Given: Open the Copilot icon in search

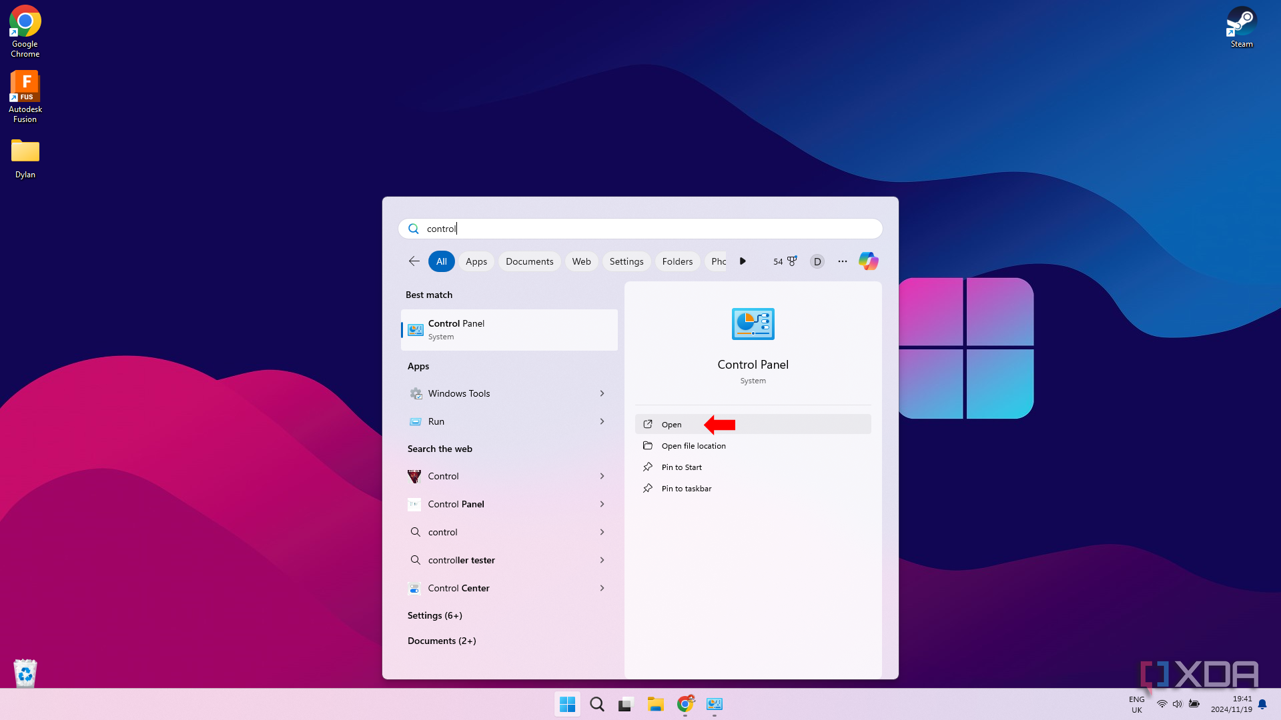Looking at the screenshot, I should [x=868, y=261].
